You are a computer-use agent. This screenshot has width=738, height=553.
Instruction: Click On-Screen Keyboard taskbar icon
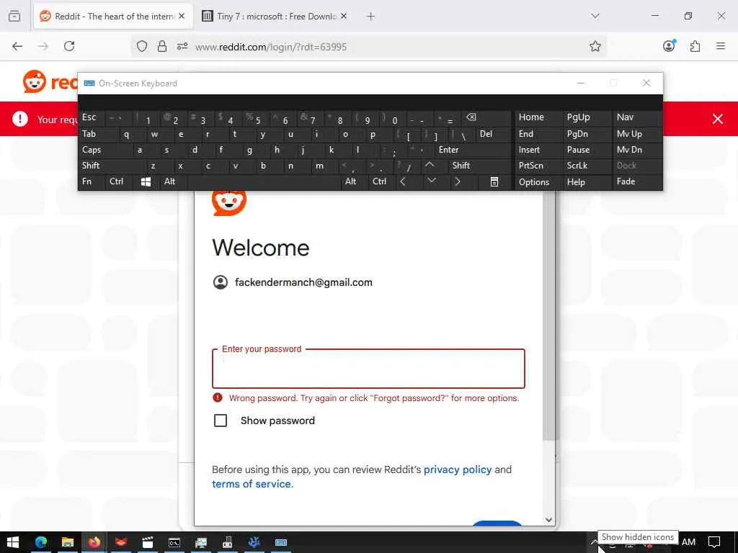(x=281, y=543)
